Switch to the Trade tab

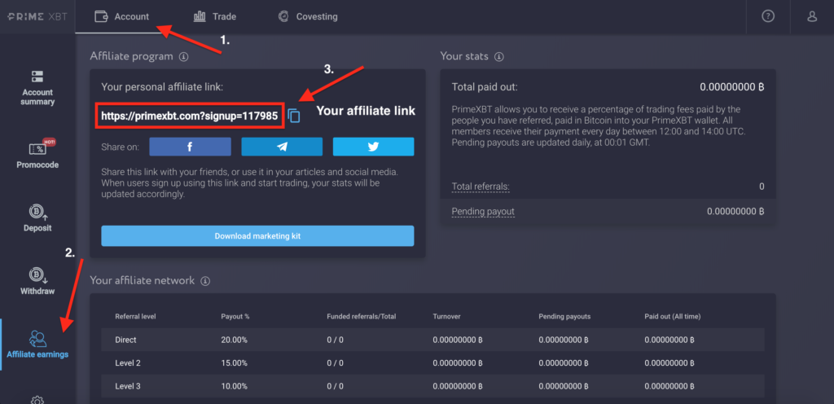click(215, 16)
